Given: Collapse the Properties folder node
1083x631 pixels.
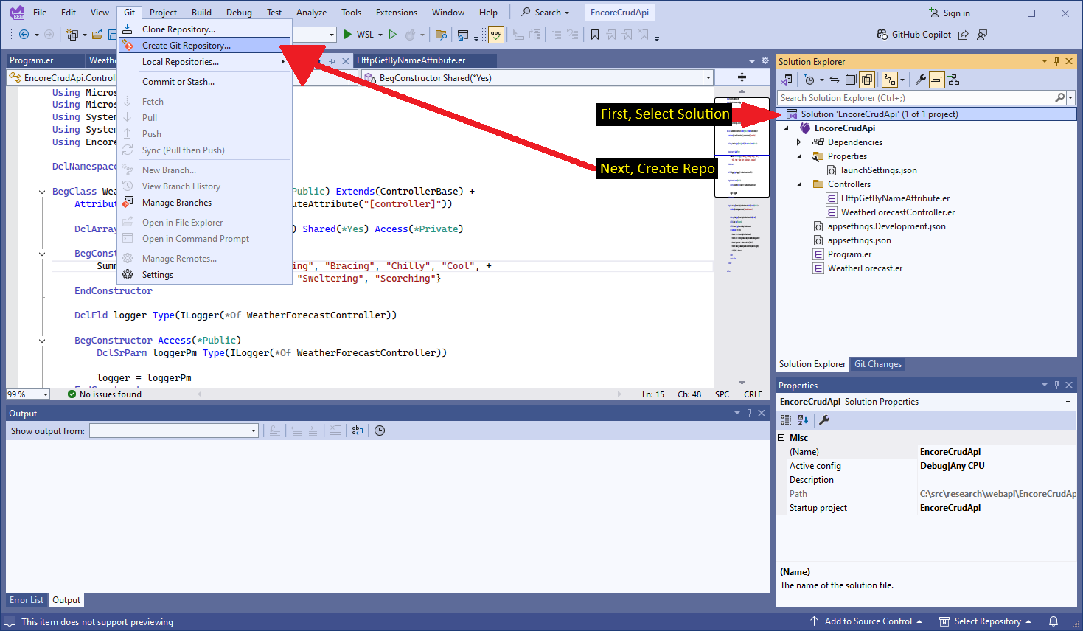Looking at the screenshot, I should 799,156.
